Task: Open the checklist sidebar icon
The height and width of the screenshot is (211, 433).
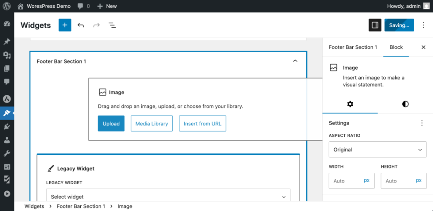Action: pos(7,180)
